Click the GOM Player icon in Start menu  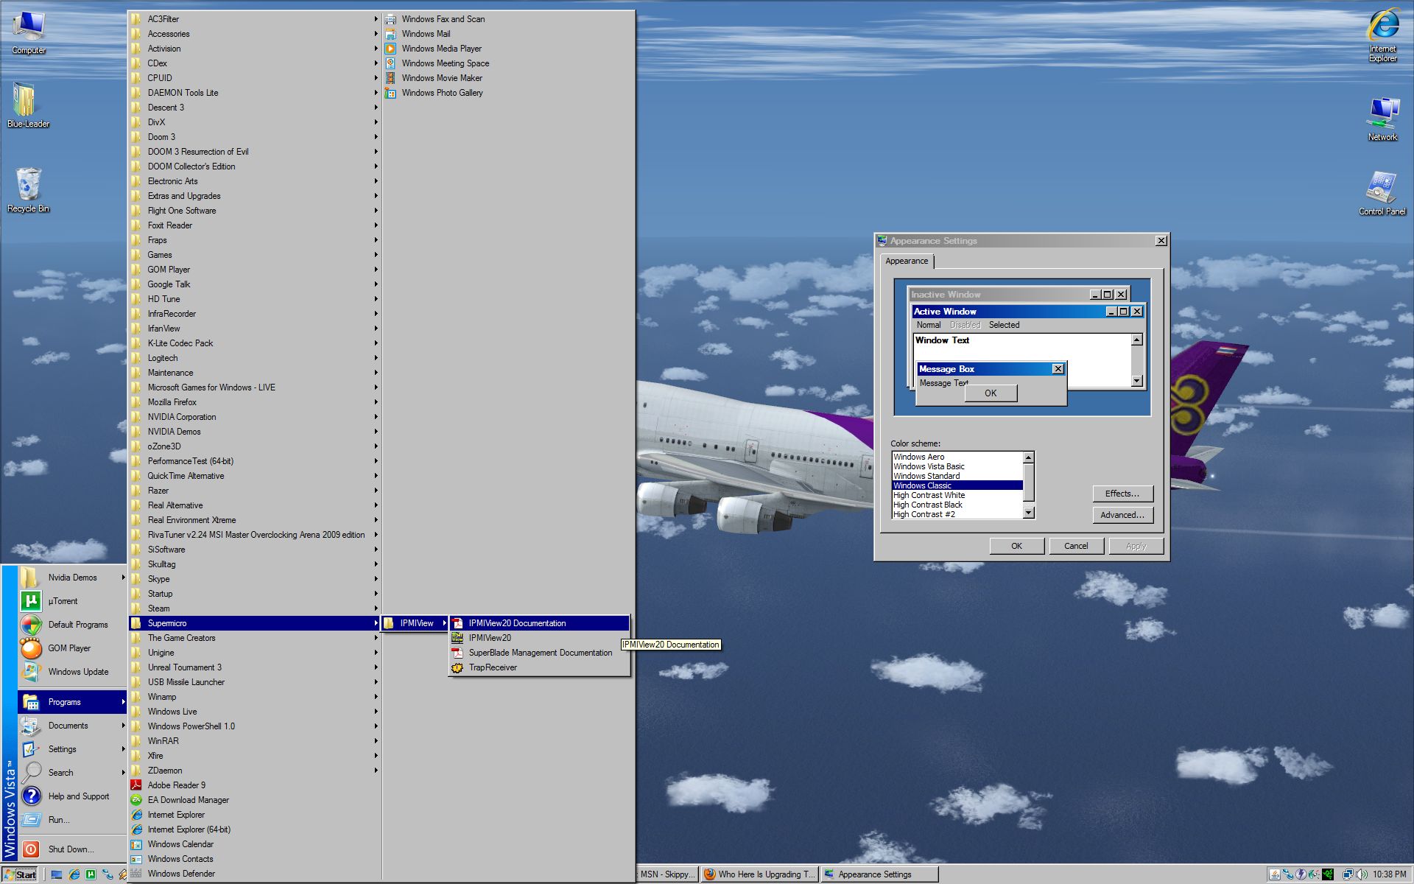point(31,648)
